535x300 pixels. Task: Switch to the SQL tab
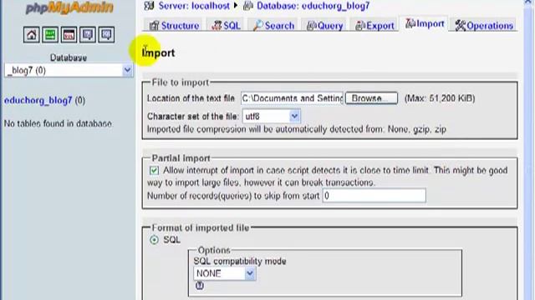[x=226, y=26]
